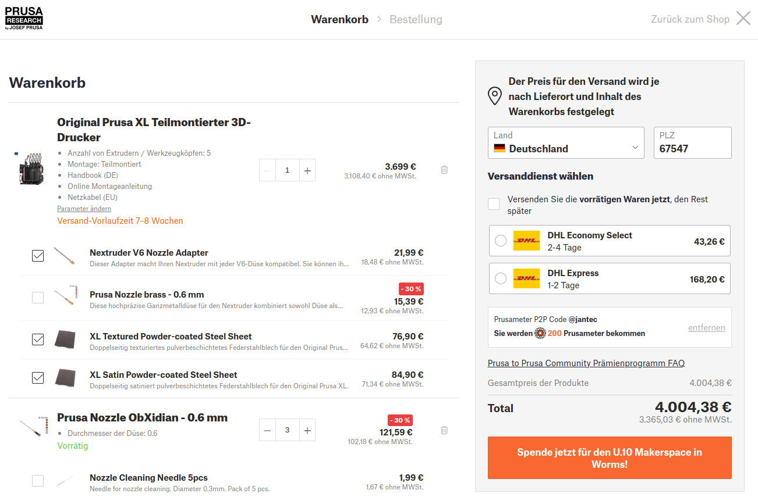The height and width of the screenshot is (497, 758).
Task: Click Gesamtpreis der Produkte label
Action: coord(538,383)
